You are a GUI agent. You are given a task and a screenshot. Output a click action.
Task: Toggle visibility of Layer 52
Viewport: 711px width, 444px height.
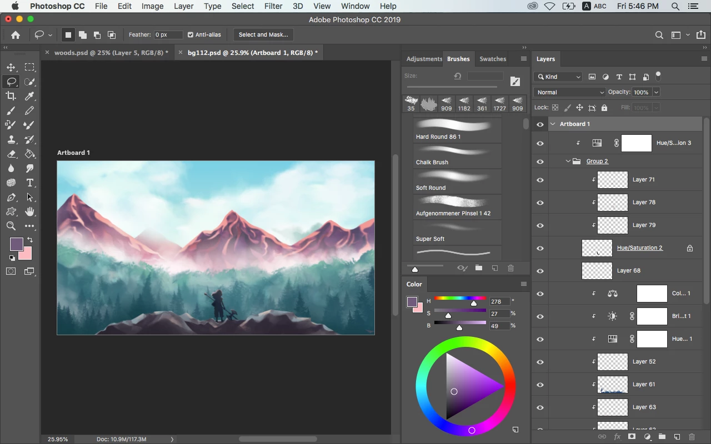pyautogui.click(x=540, y=362)
